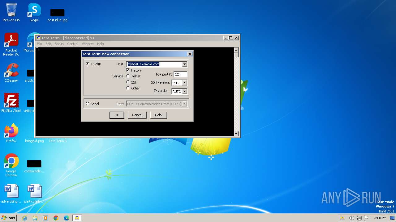The image size is (396, 222).
Task: Click the Tera Term window title icon
Action: (38, 38)
